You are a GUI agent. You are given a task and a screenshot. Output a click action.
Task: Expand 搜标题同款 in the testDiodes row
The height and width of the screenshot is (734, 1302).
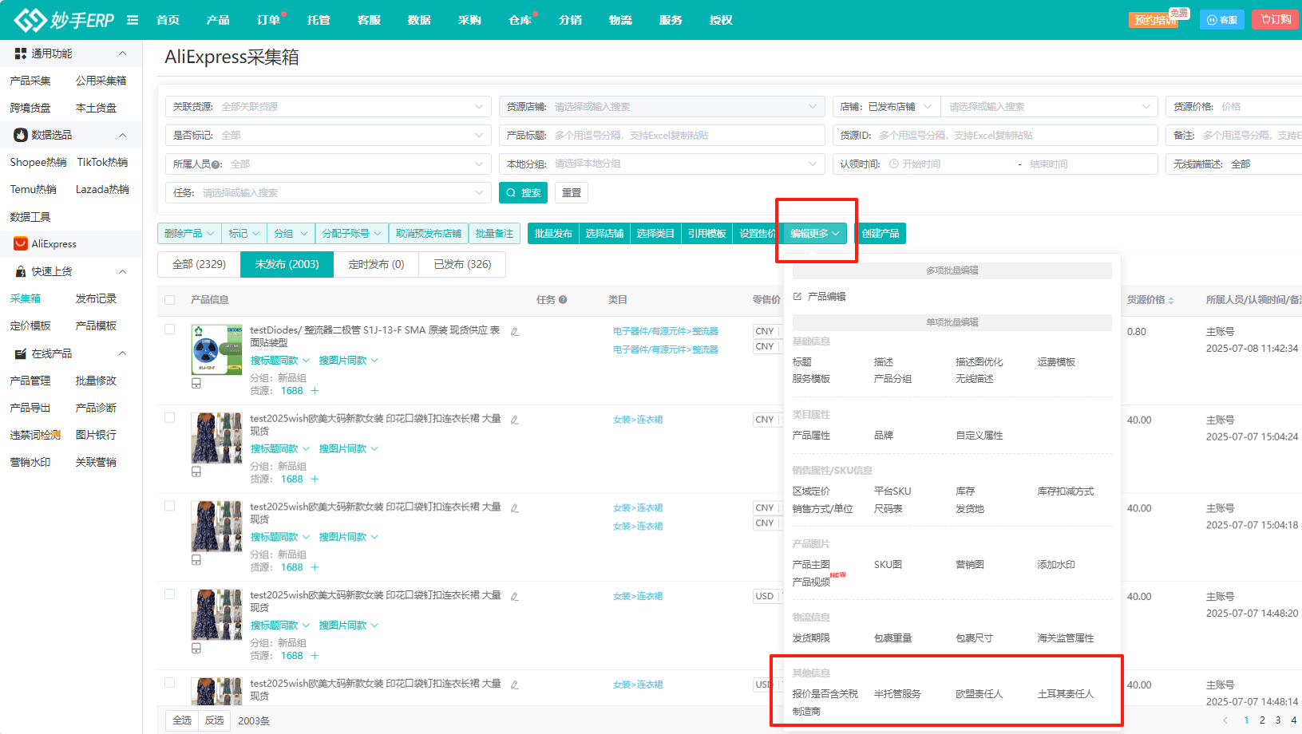[280, 361]
